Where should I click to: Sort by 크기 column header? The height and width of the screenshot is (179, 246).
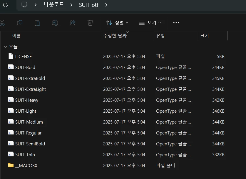212,36
